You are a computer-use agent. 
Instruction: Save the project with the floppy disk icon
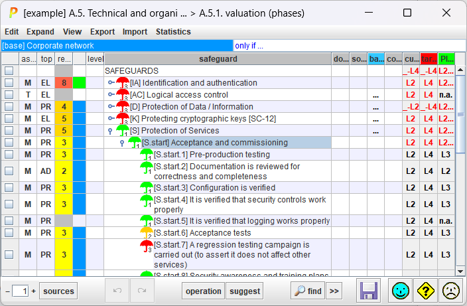click(369, 291)
